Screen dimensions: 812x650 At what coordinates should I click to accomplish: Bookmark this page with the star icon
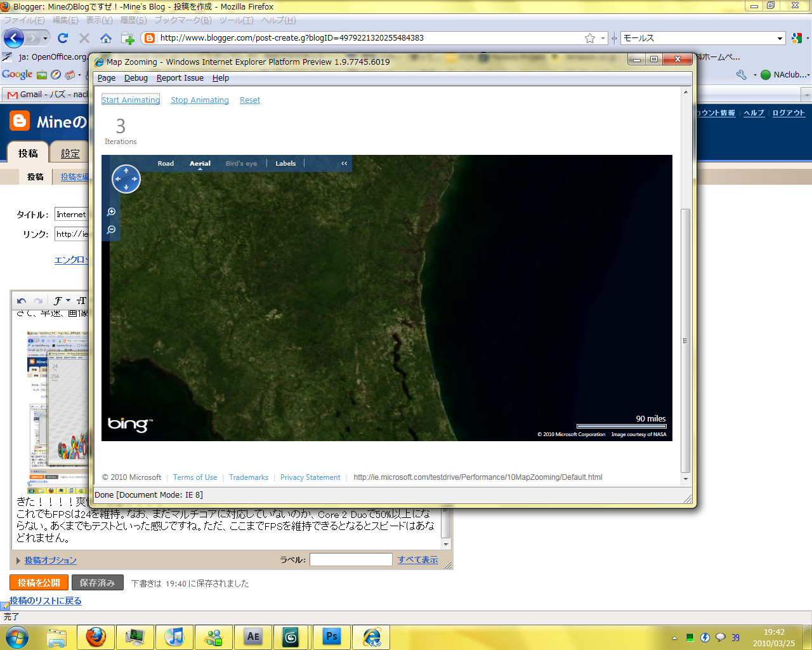click(590, 38)
